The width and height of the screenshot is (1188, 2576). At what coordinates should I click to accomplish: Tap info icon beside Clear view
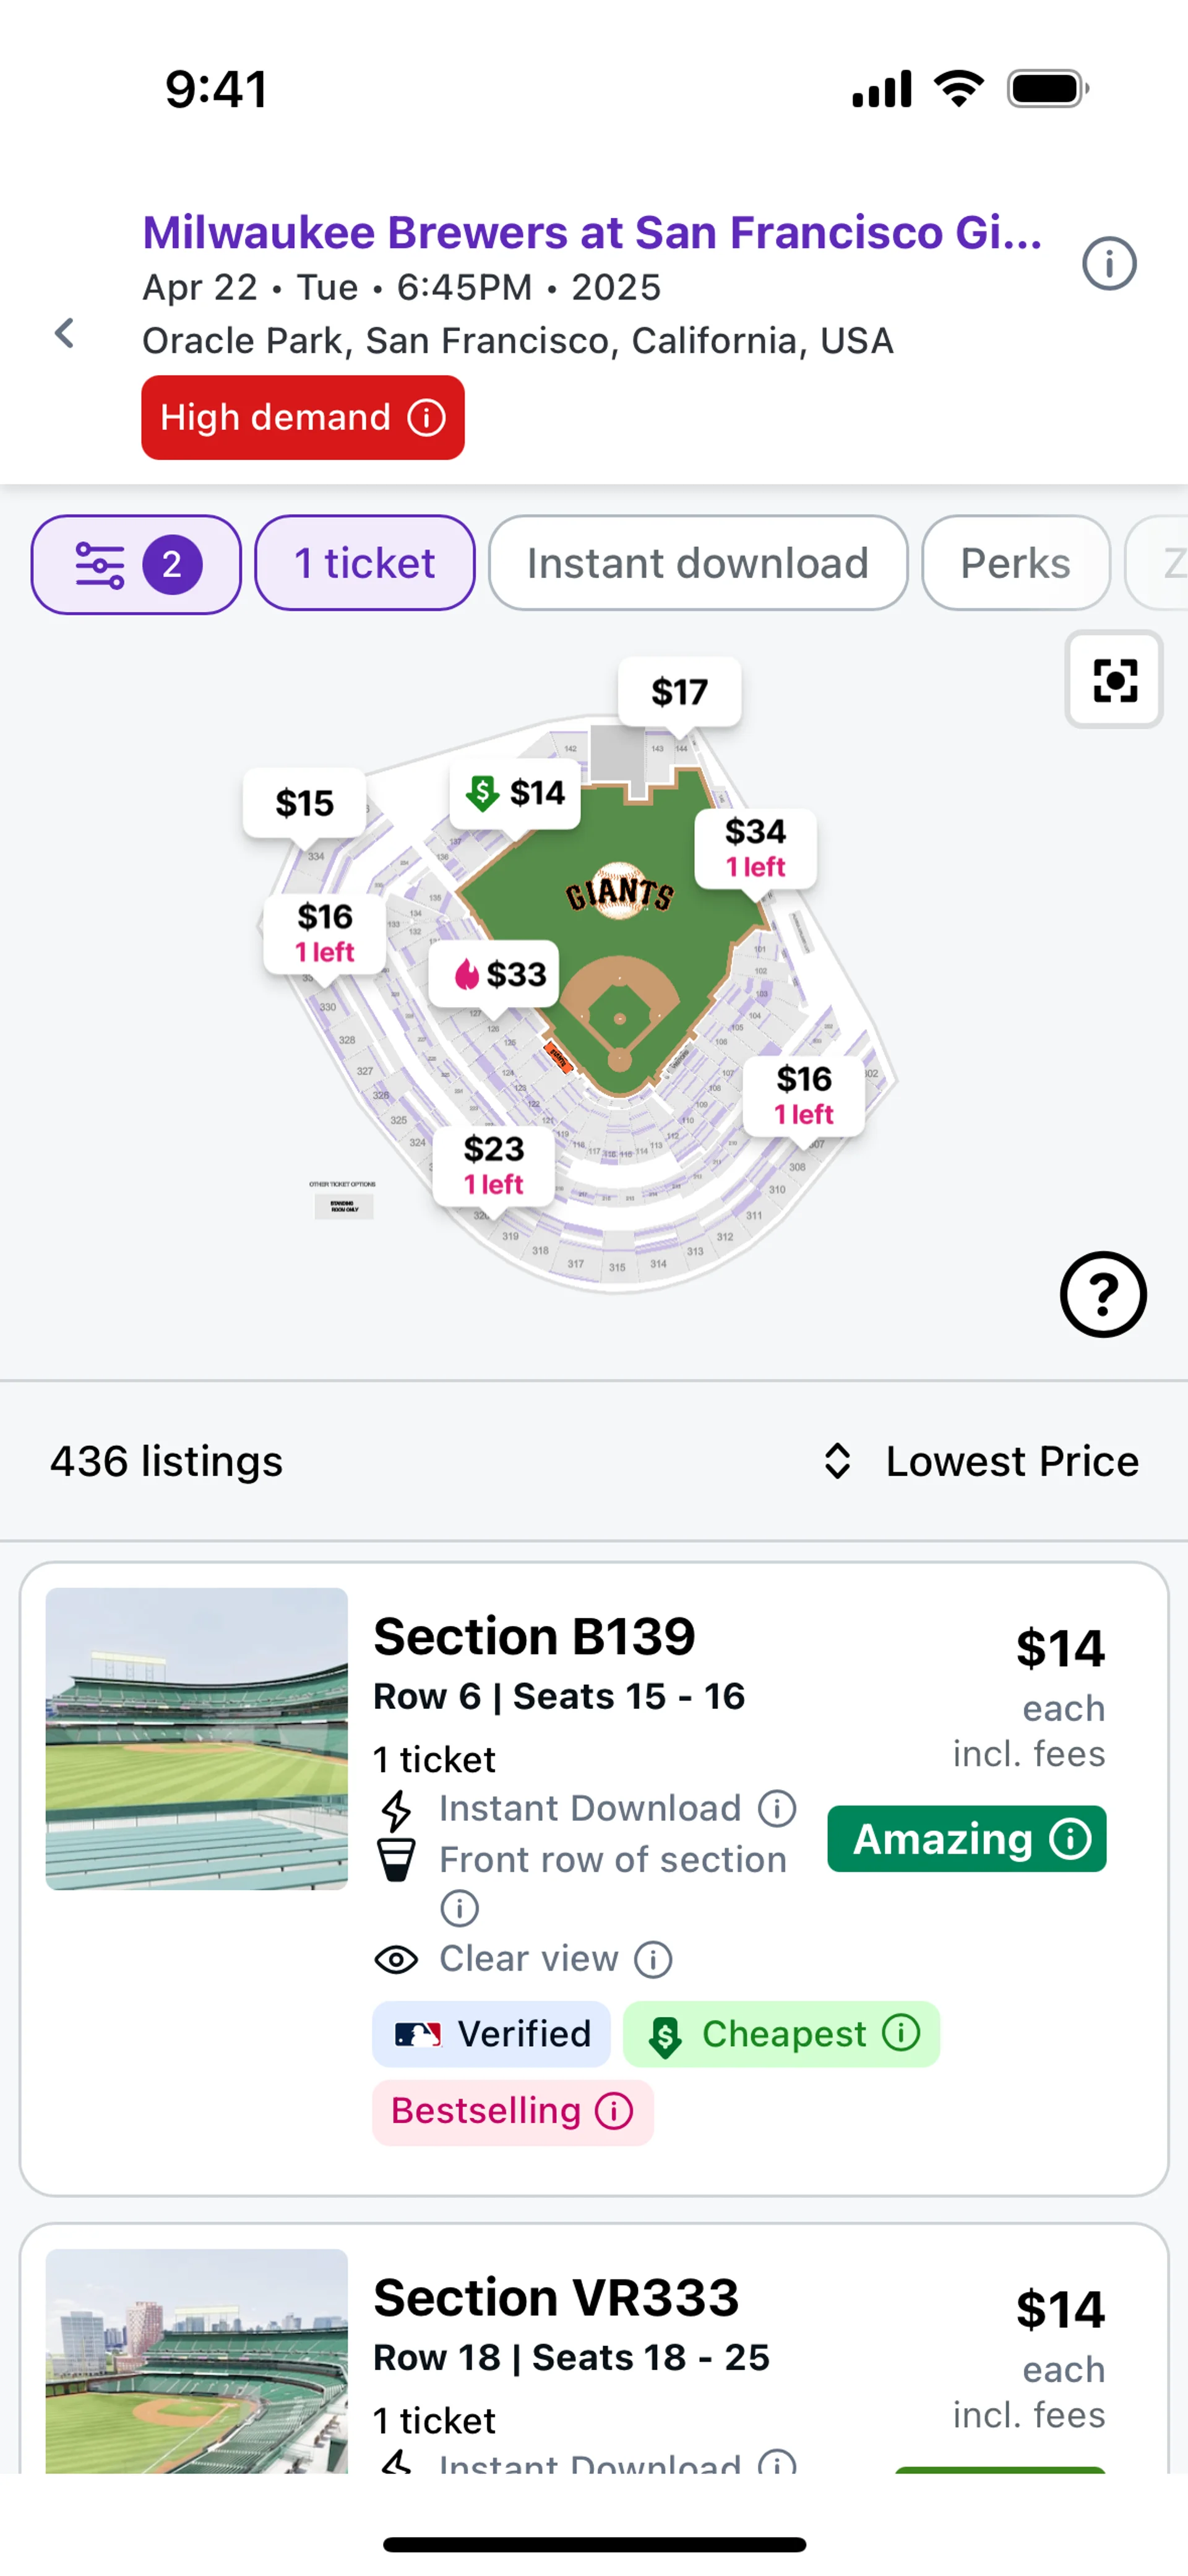(654, 1959)
